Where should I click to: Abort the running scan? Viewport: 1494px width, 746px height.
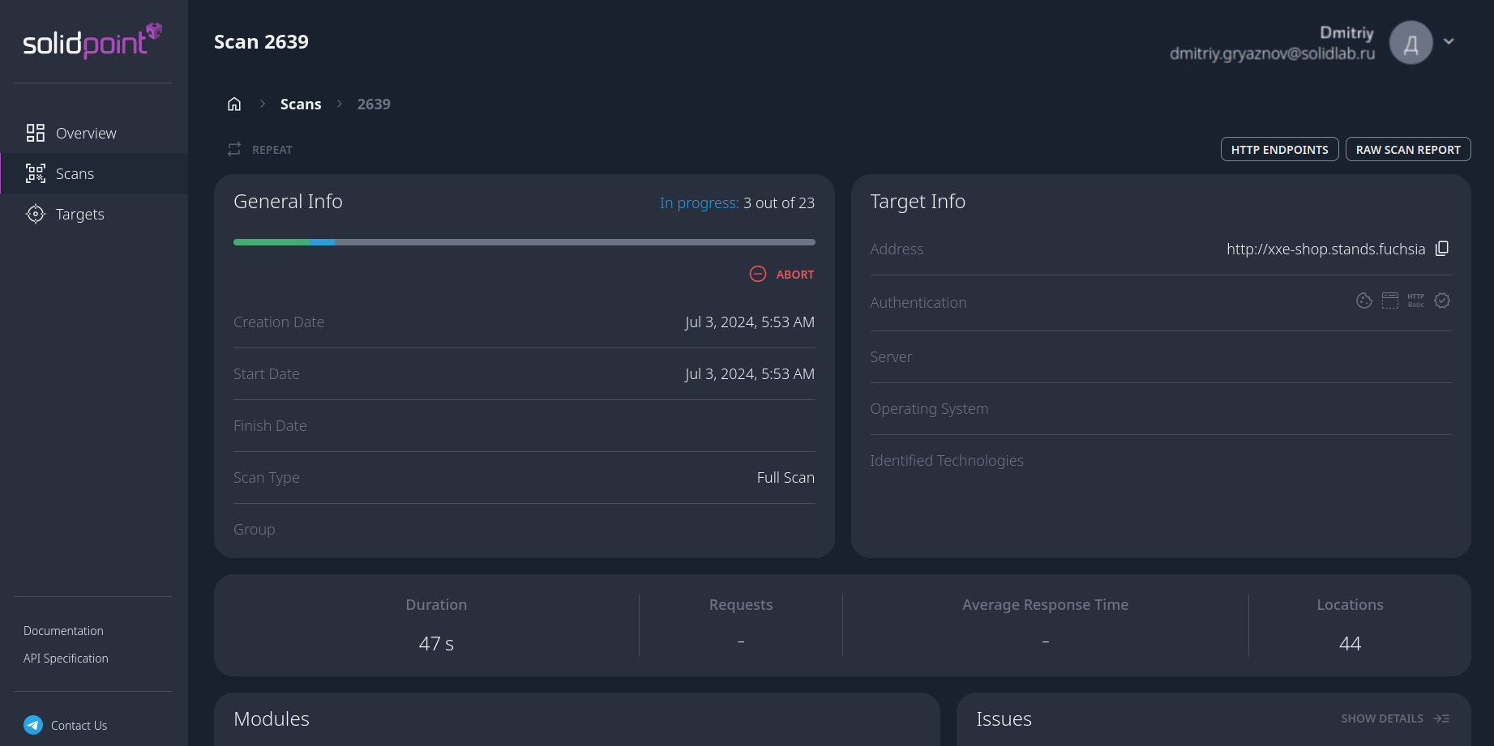[781, 274]
